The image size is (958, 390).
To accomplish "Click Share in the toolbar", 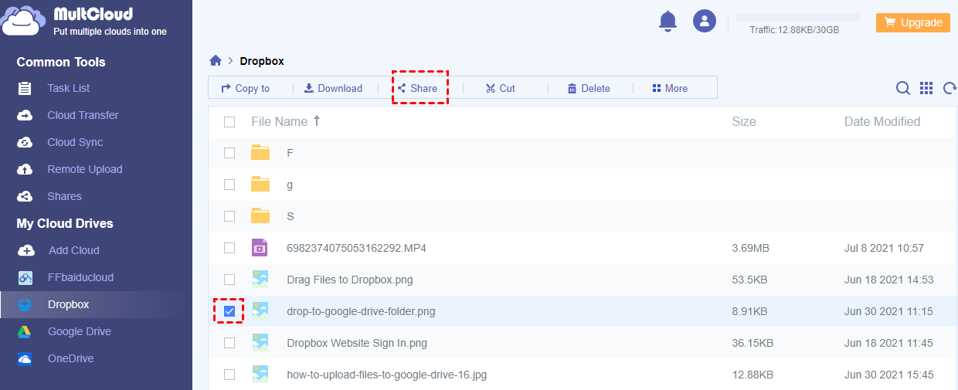I will [417, 88].
